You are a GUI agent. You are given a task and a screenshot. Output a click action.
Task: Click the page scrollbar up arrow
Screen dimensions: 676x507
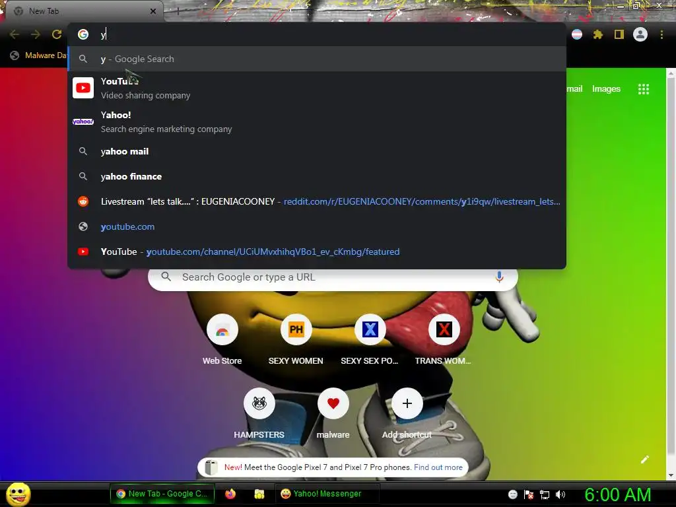pyautogui.click(x=671, y=74)
